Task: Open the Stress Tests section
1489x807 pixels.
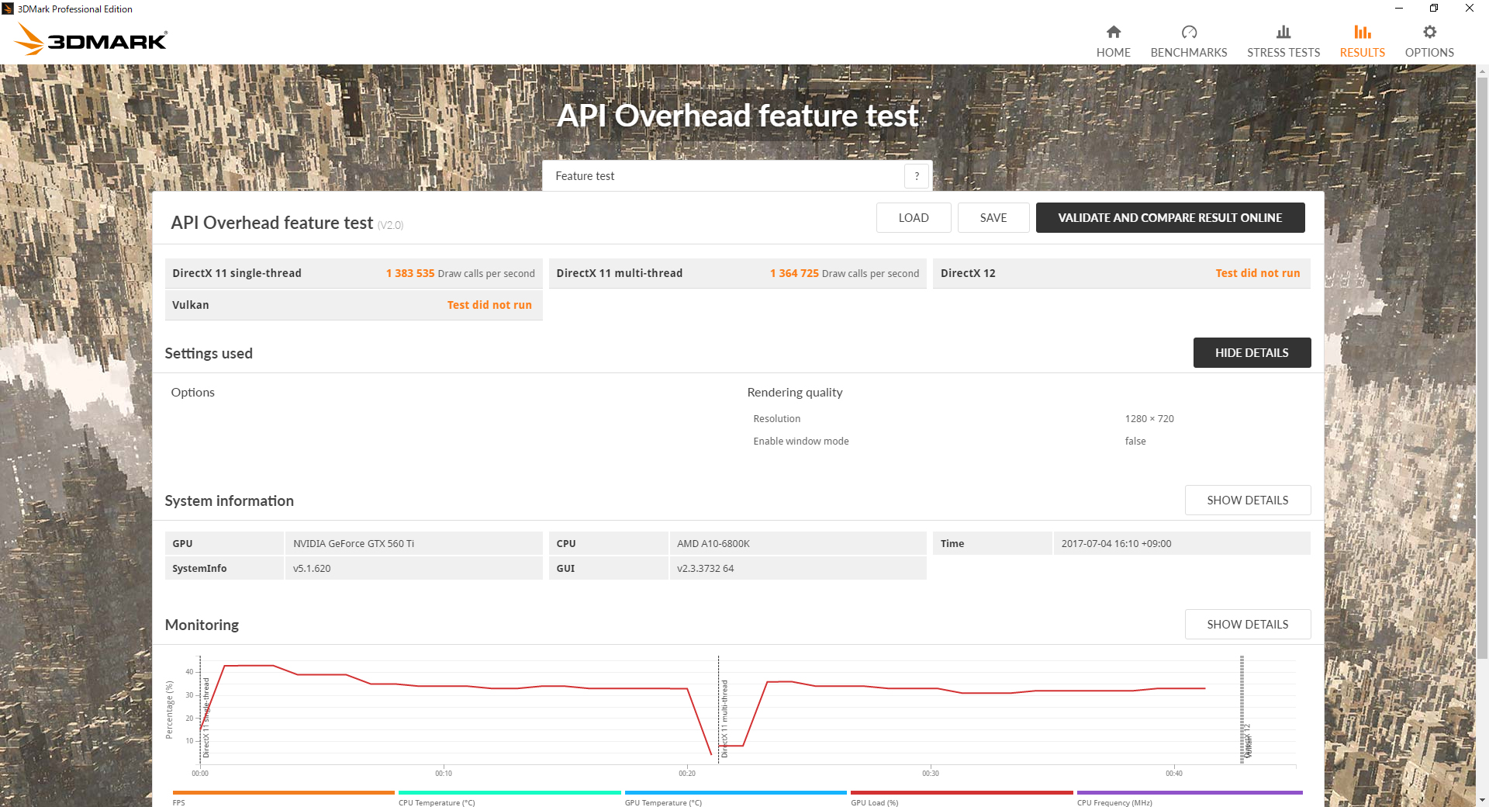Action: tap(1283, 41)
